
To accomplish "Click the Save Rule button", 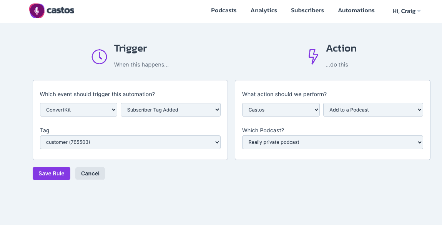I will pyautogui.click(x=52, y=173).
